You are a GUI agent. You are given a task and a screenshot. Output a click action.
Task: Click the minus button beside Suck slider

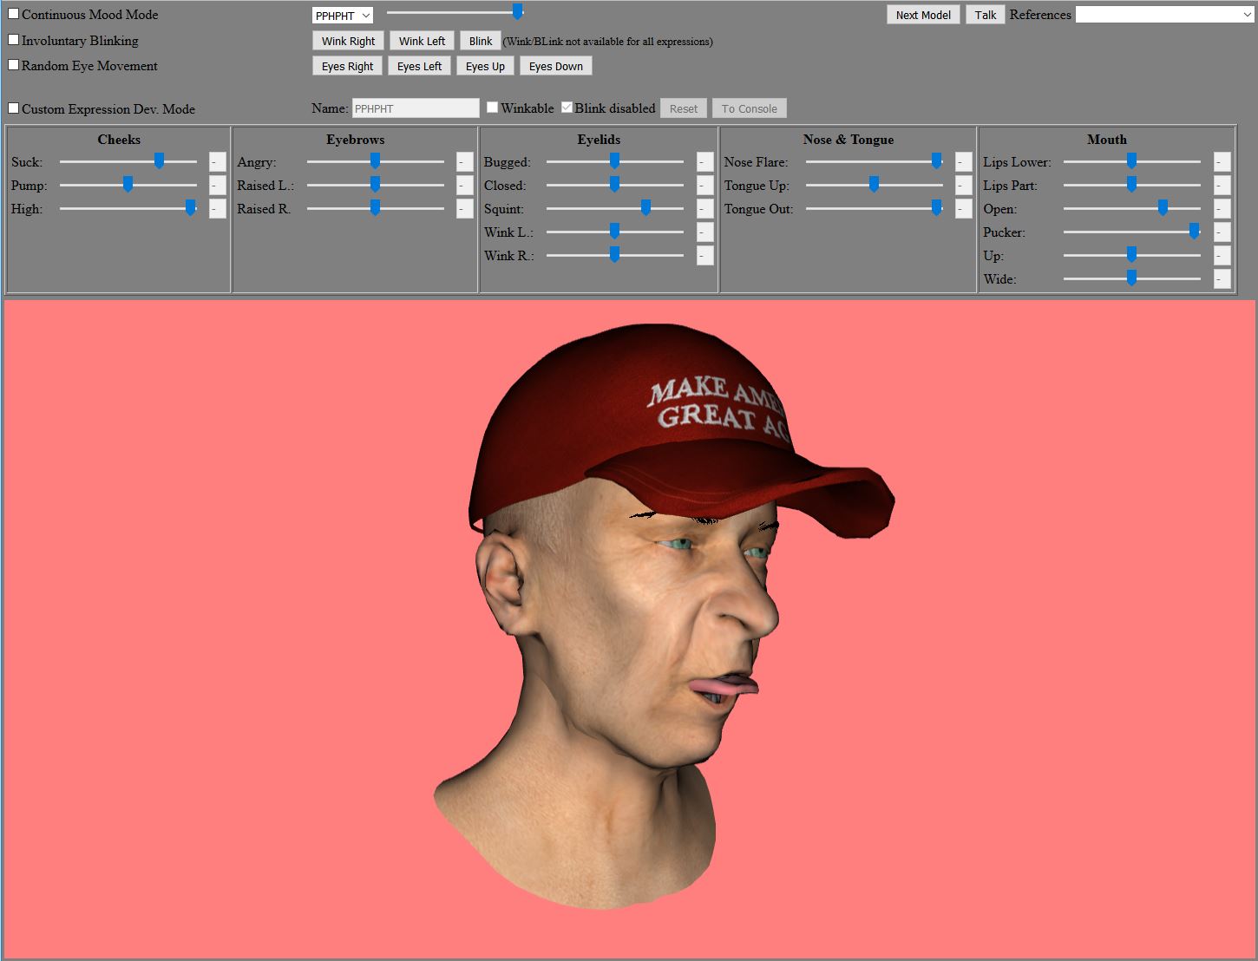point(217,162)
